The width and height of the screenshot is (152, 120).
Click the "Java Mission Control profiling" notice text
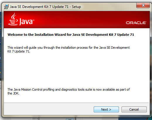[x=69, y=91]
